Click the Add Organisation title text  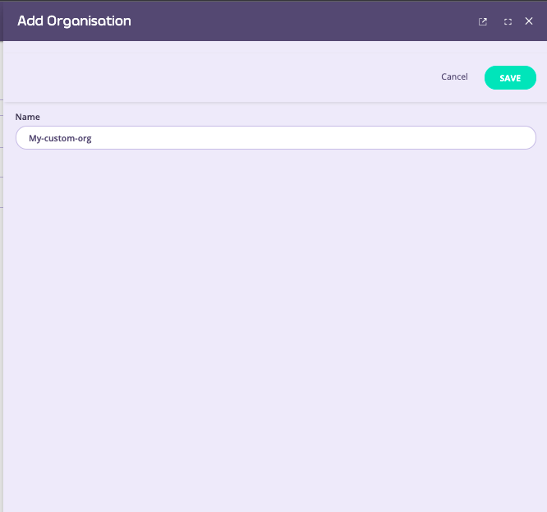tap(74, 21)
